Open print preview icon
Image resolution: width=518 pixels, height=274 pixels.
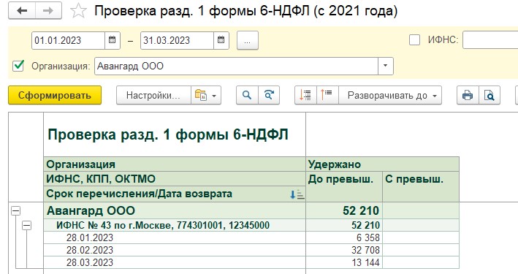(490, 95)
